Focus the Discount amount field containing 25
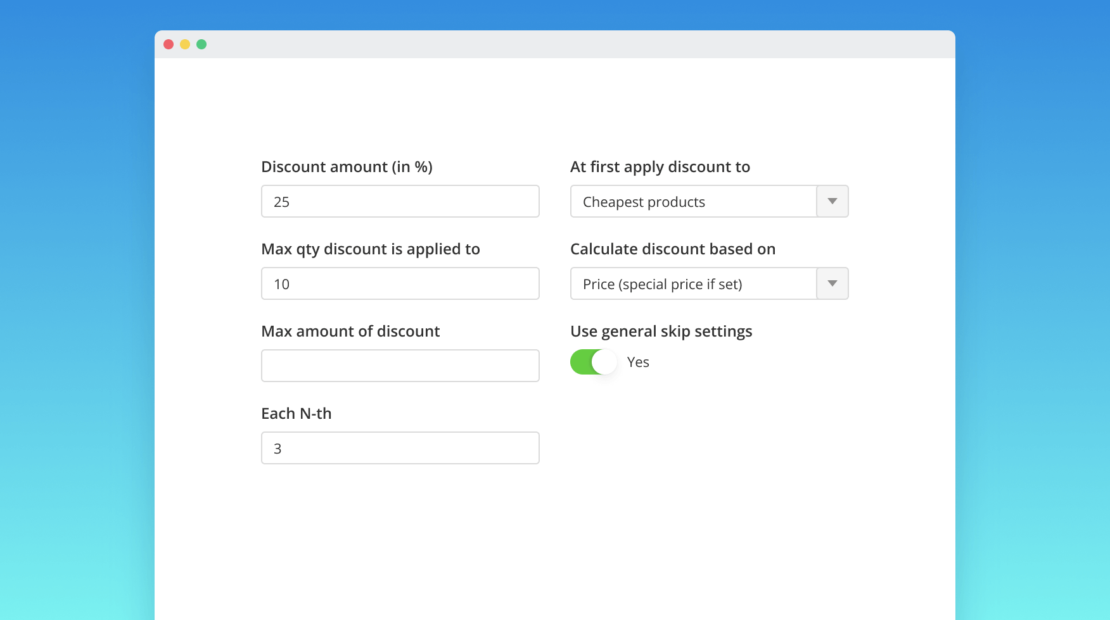 pyautogui.click(x=400, y=201)
